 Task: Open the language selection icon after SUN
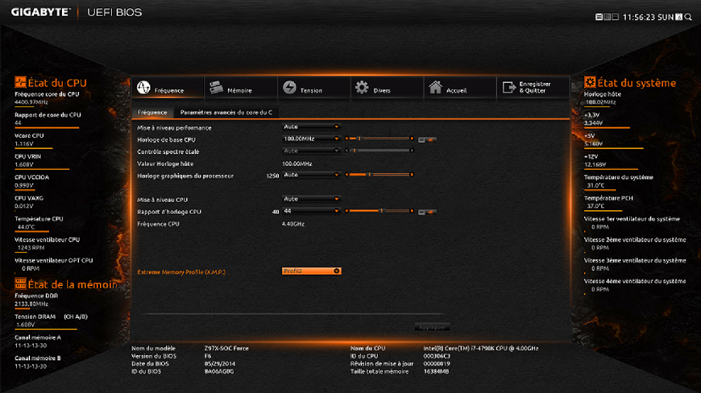click(678, 17)
